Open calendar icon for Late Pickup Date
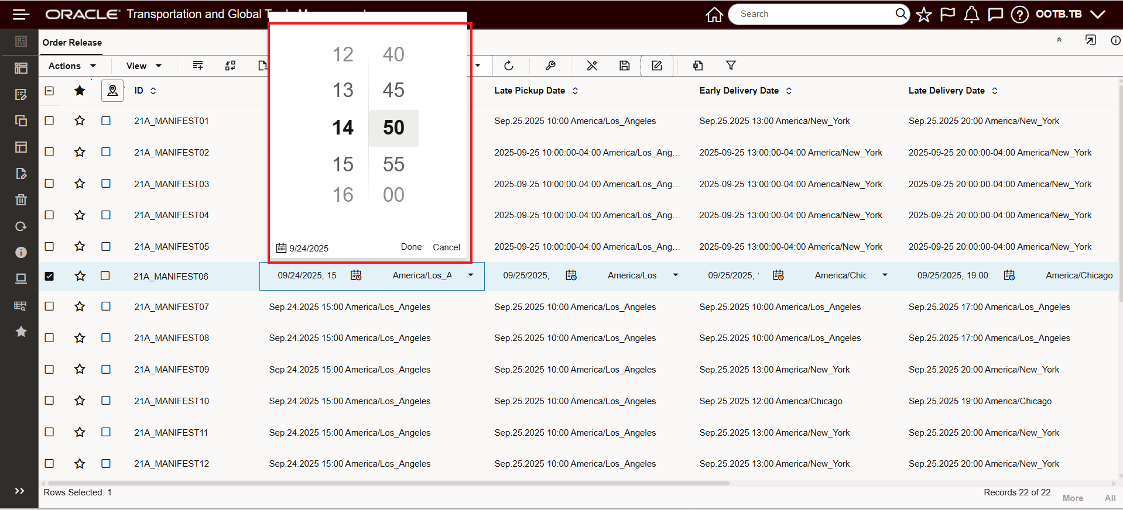1123x510 pixels. pyautogui.click(x=571, y=275)
